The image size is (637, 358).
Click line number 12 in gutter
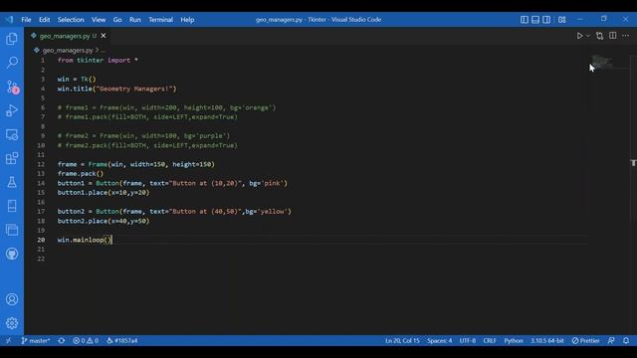41,164
